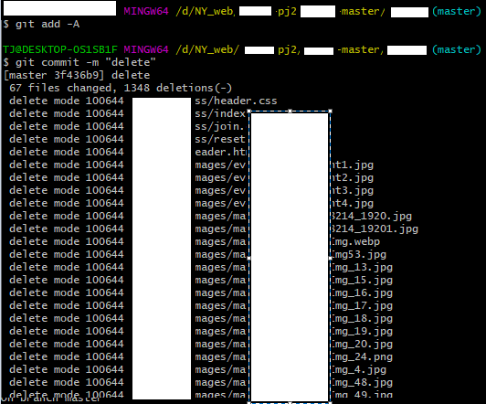The height and width of the screenshot is (404, 486).
Task: Click the img_48.jpg file name
Action: click(x=362, y=382)
